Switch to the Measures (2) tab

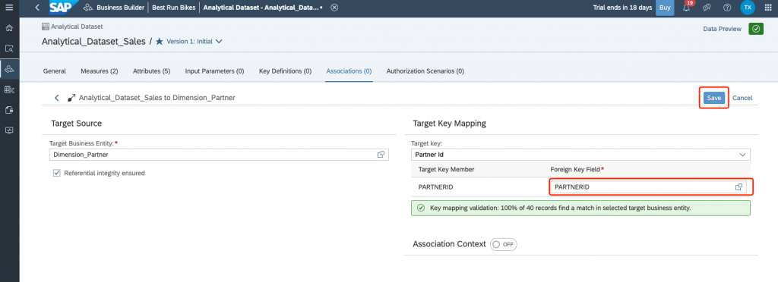100,71
